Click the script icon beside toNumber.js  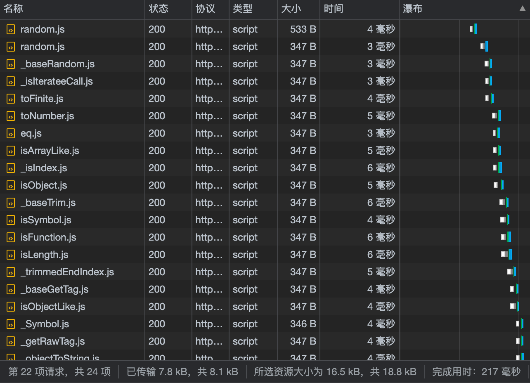(x=10, y=116)
